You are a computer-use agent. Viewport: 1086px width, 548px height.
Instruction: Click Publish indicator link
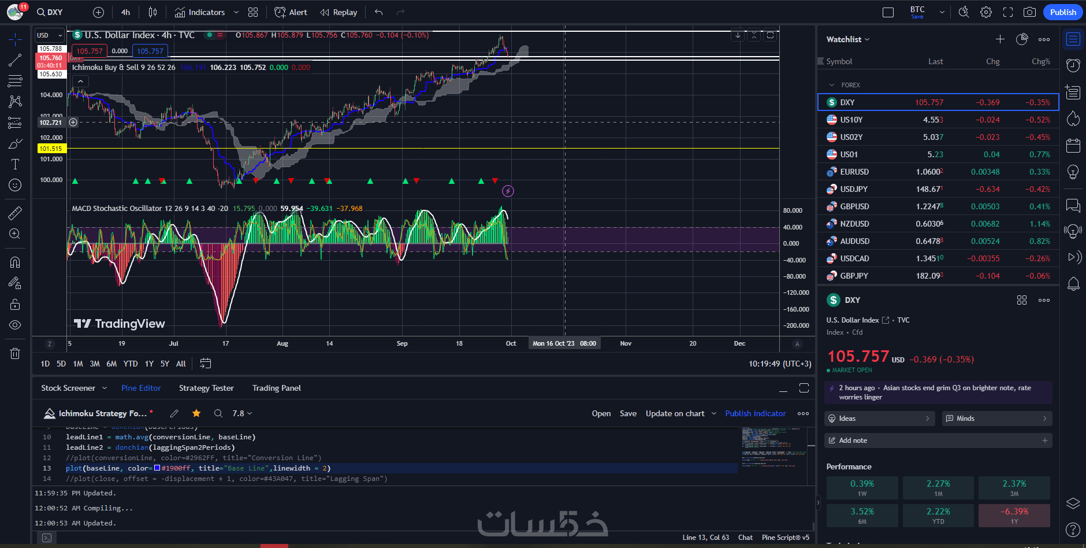pos(755,413)
